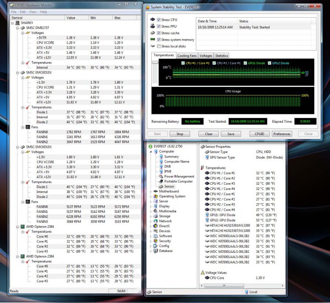
Task: Check the Stress CPU checkbox
Action: pyautogui.click(x=159, y=20)
